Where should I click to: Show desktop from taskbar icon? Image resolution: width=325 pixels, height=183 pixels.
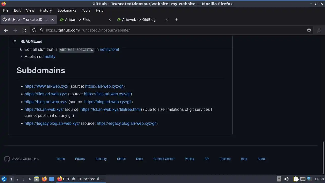pyautogui.click(x=52, y=179)
